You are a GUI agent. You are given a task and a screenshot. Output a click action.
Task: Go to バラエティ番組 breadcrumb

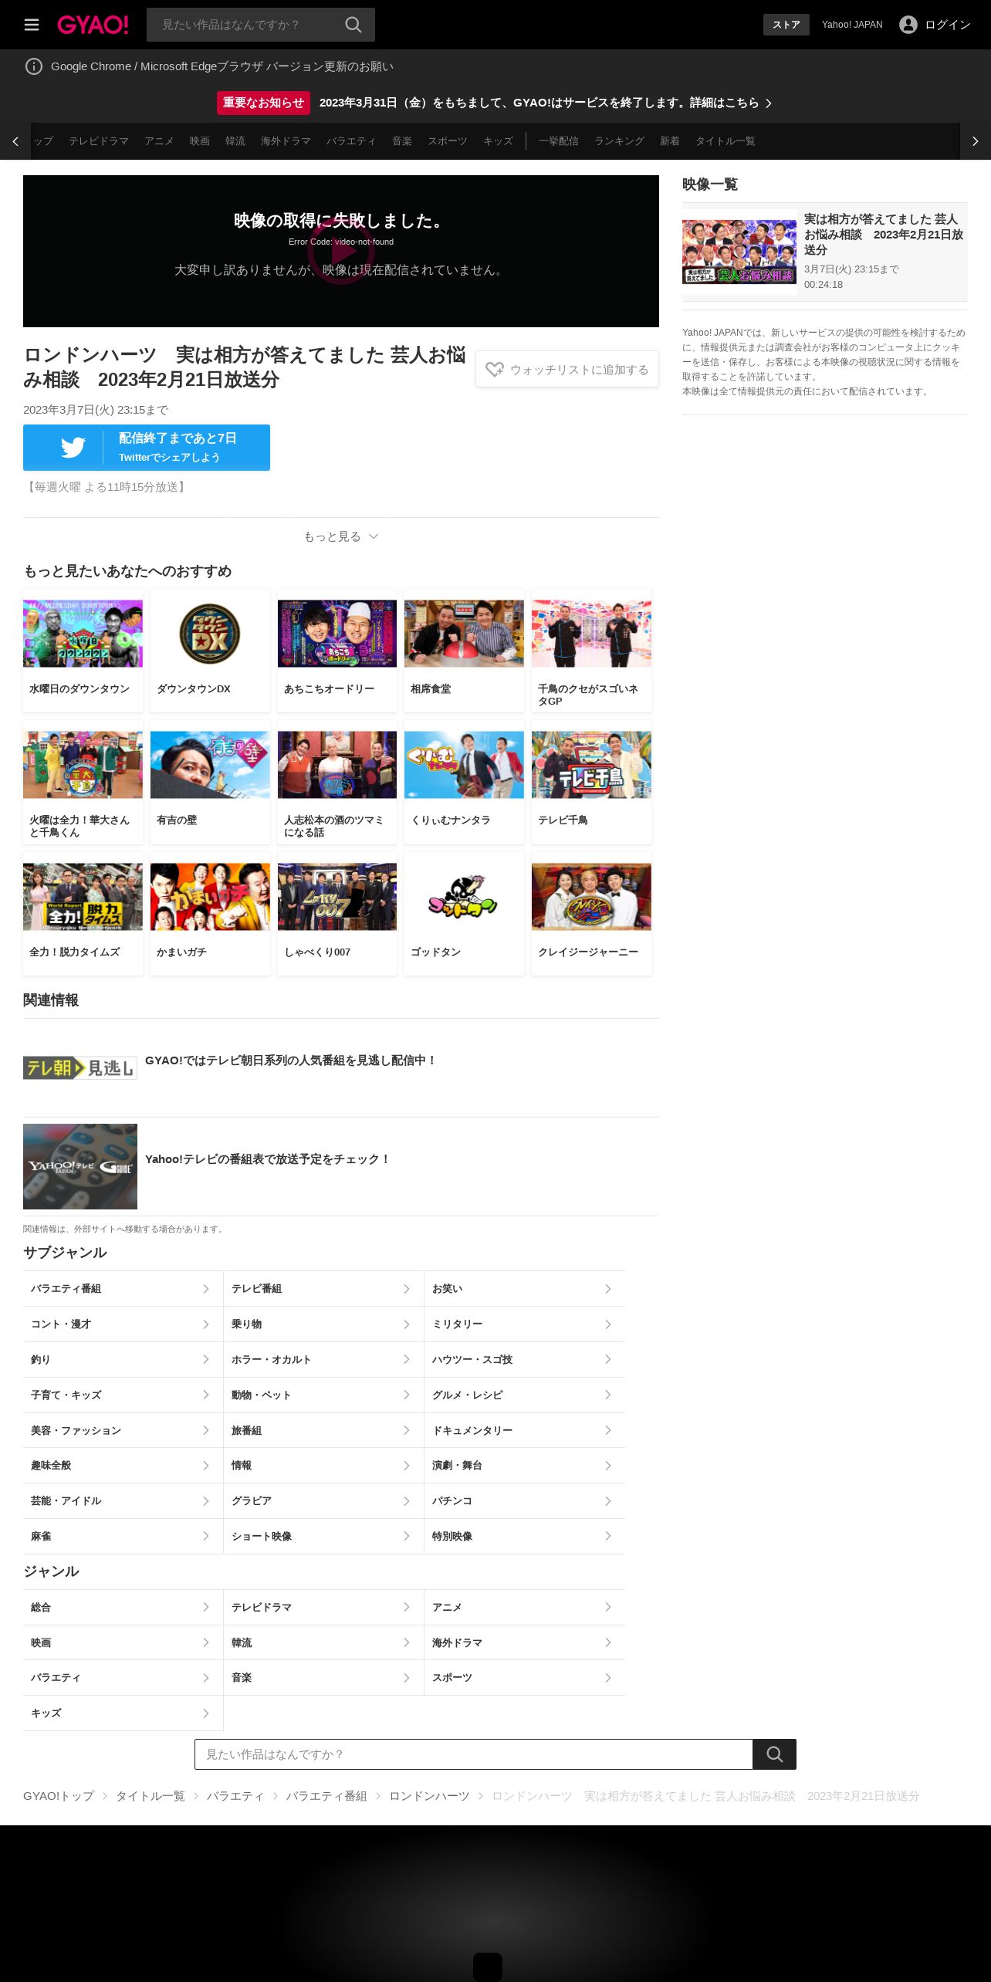(x=326, y=1796)
